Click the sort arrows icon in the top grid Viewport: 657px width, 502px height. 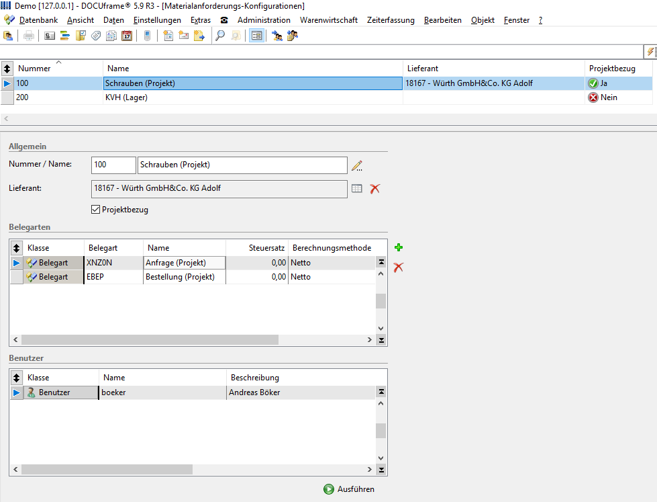click(7, 69)
